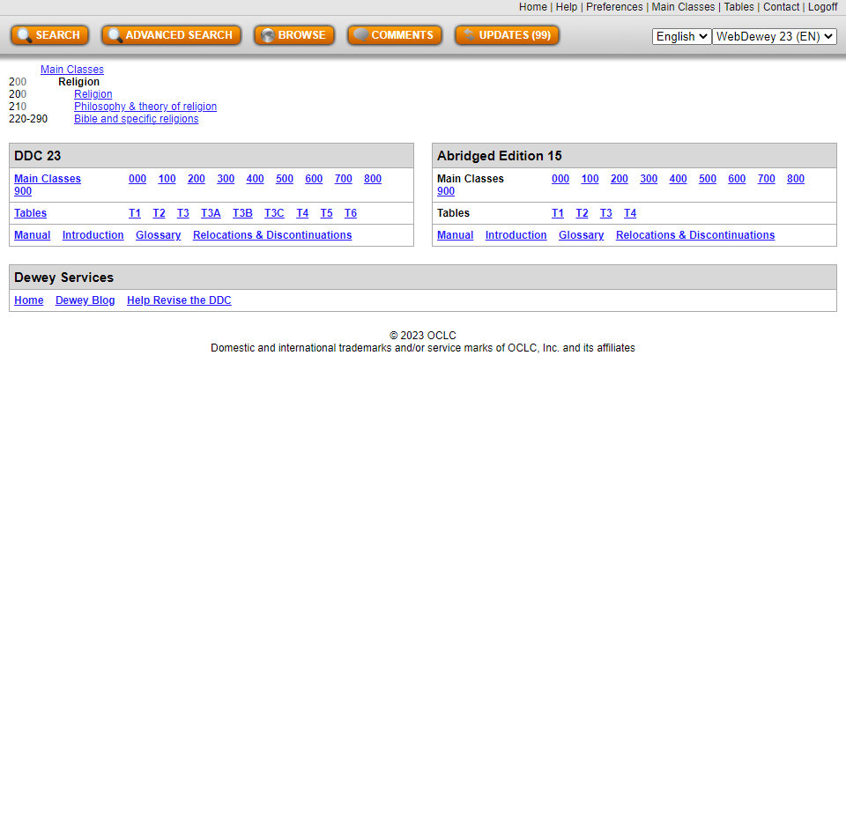This screenshot has width=846, height=822.
Task: Click Help Revise the DDC link
Action: [179, 300]
